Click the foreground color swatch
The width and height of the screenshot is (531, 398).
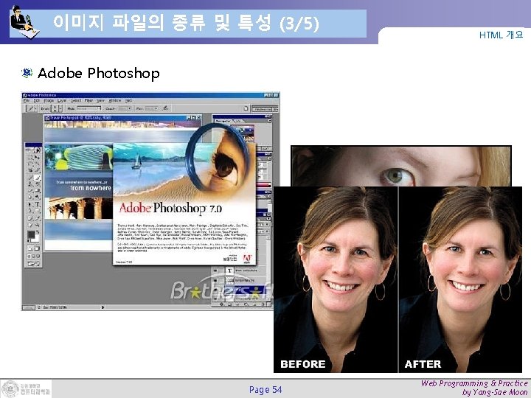coord(31,234)
